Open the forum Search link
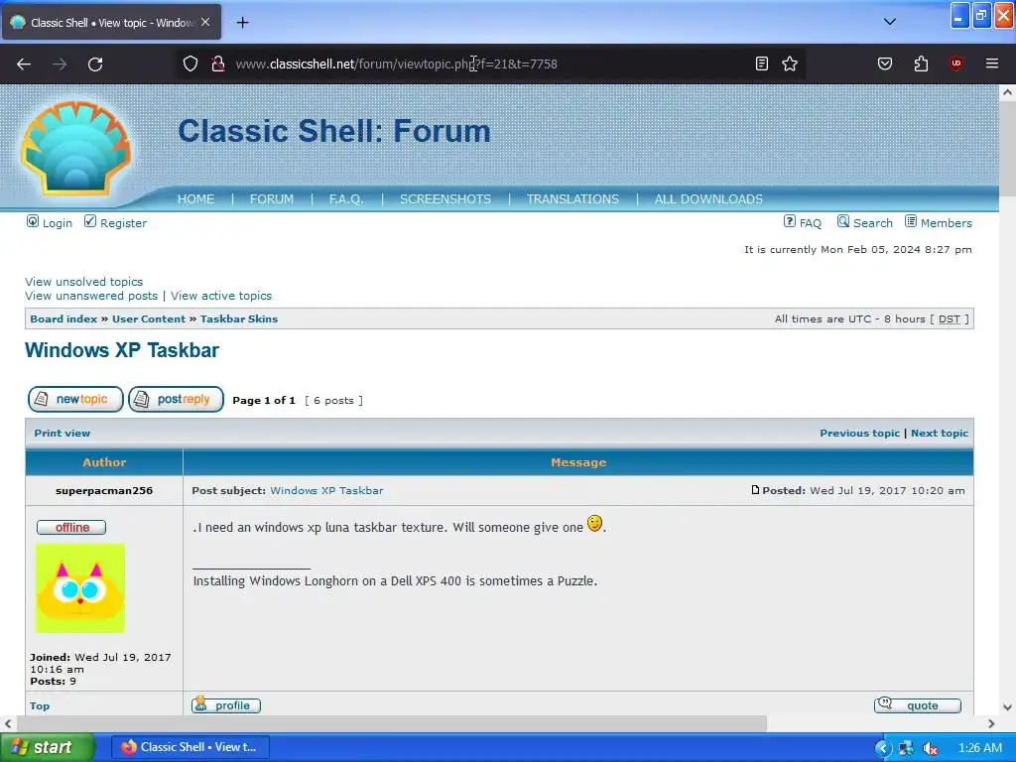1016x762 pixels. (x=864, y=222)
